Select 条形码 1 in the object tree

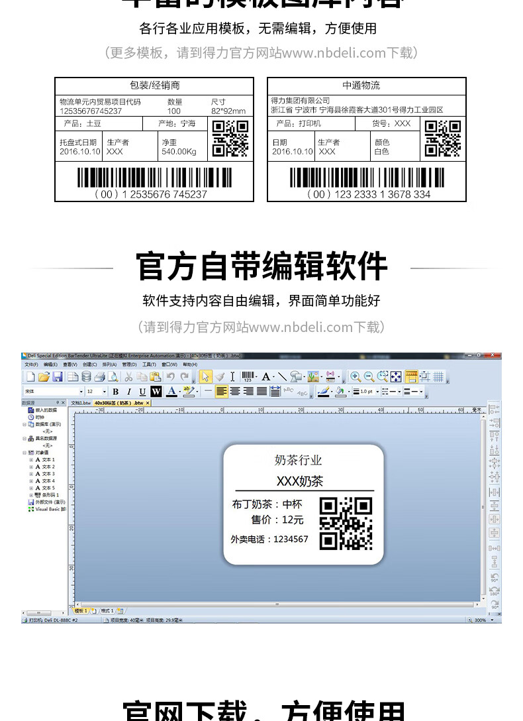[50, 495]
